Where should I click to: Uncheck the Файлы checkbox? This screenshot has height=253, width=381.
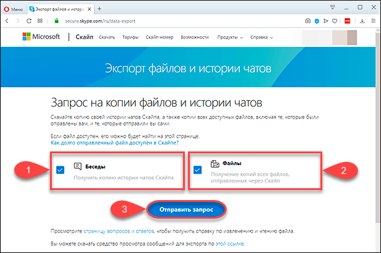pos(197,170)
